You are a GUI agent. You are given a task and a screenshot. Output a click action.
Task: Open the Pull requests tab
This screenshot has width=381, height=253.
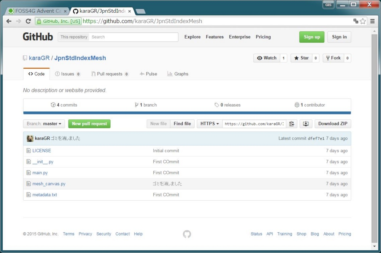click(110, 74)
